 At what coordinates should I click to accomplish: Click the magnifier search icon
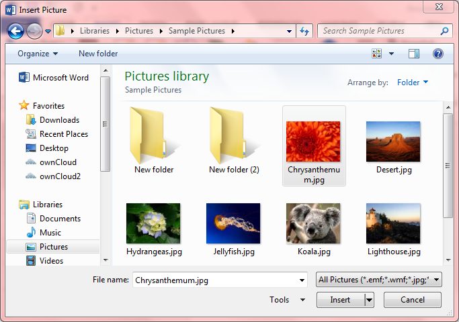(x=444, y=31)
